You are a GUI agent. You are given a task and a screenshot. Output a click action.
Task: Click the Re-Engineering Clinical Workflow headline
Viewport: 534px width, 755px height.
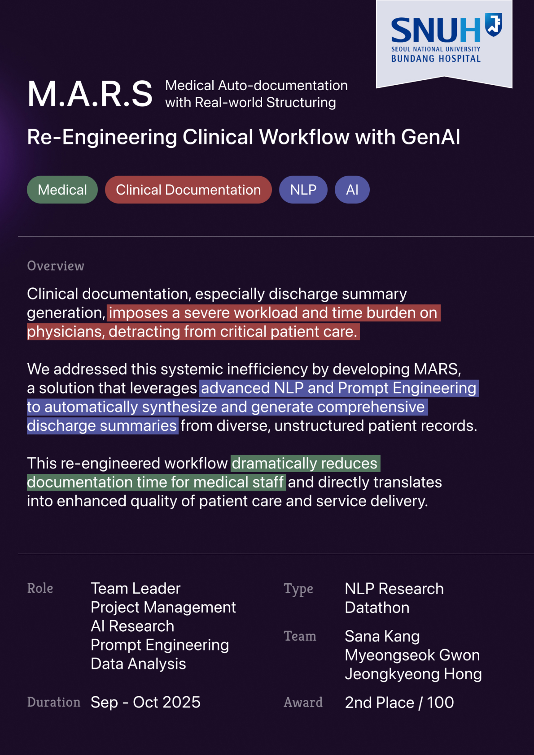(243, 137)
